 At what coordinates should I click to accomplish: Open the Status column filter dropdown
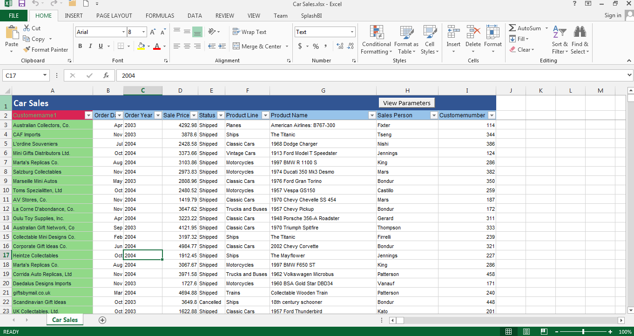220,115
